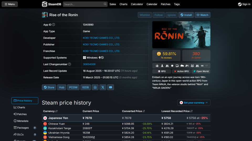252x141 pixels.
Task: Select the Metadata sidebar tab
Action: [x=25, y=121]
